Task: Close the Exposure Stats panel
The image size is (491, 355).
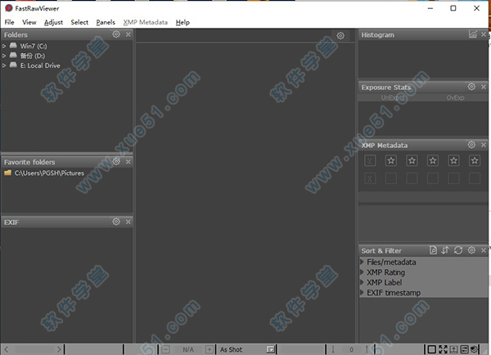Action: coord(484,87)
